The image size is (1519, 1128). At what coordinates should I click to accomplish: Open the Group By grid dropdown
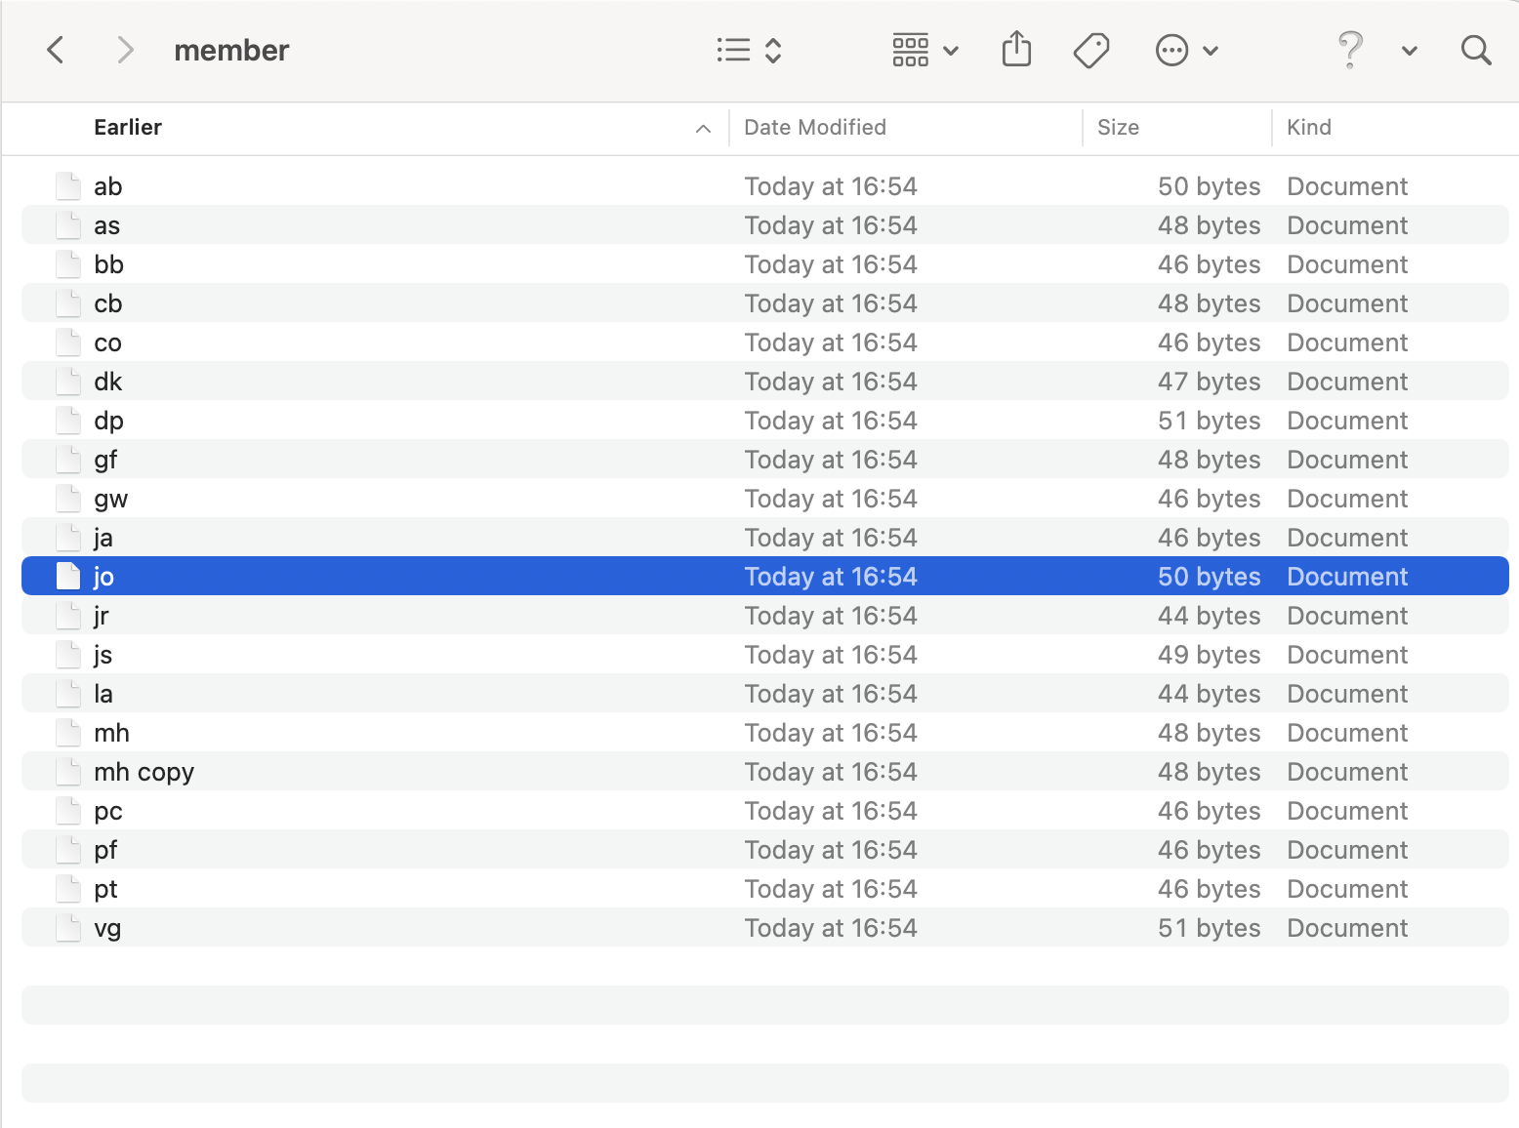(924, 50)
